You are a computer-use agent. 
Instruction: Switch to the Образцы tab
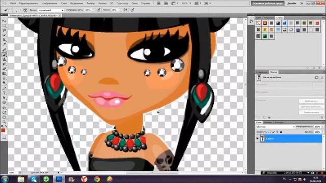click(x=268, y=18)
